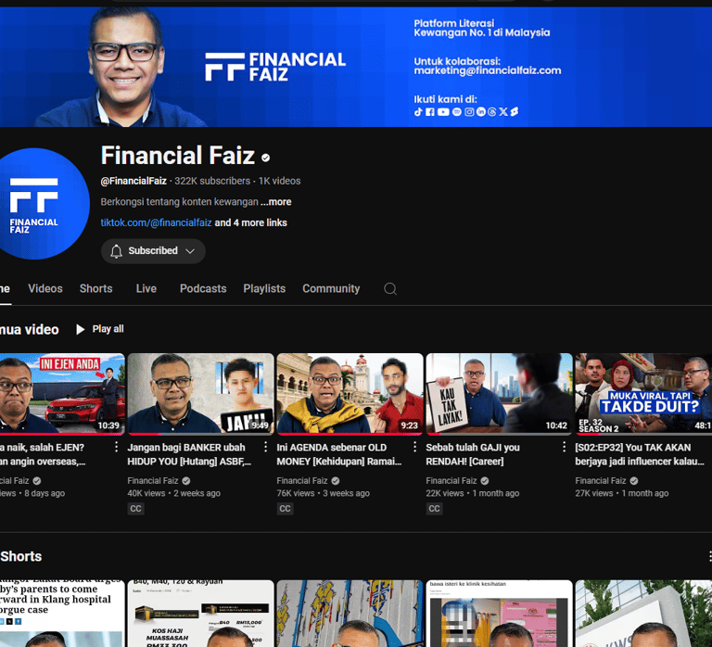The image size is (712, 647).
Task: Open the INI EJEN ANDA video thumbnail
Action: [62, 394]
